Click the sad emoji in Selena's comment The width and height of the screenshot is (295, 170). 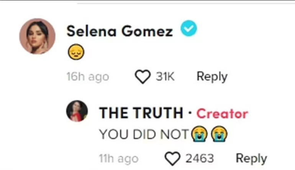coord(75,52)
